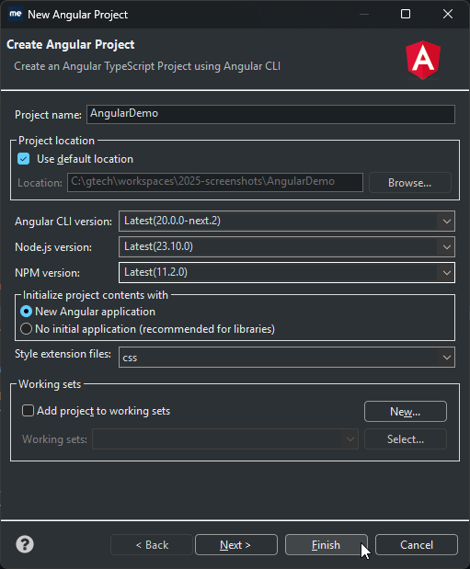Click the help question mark icon
470x569 pixels.
[25, 544]
